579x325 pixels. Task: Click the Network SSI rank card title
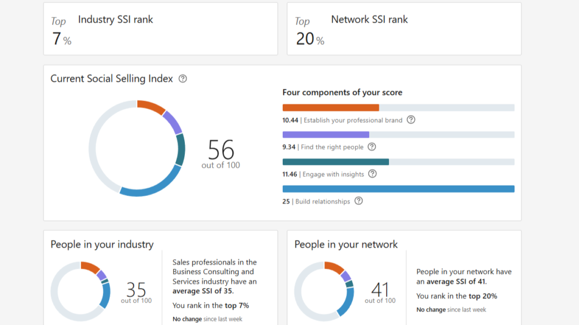(x=369, y=20)
